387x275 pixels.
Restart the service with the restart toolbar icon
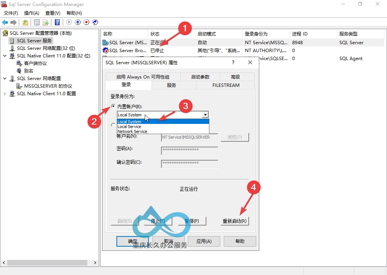click(x=95, y=22)
